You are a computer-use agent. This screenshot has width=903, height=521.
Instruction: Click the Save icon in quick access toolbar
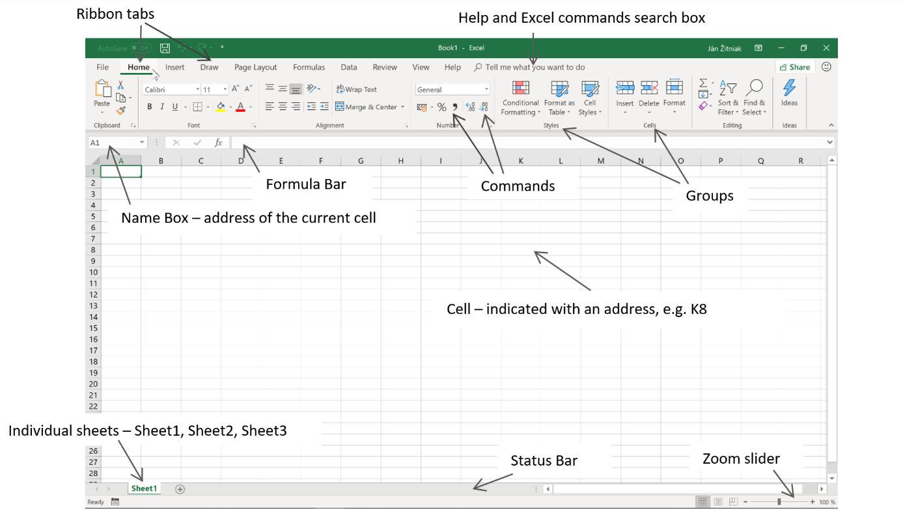[x=165, y=48]
